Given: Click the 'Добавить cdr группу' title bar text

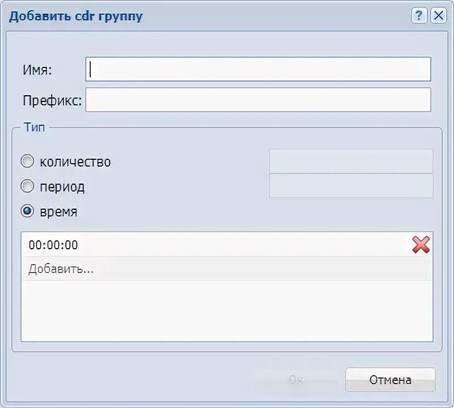Looking at the screenshot, I should (x=76, y=16).
